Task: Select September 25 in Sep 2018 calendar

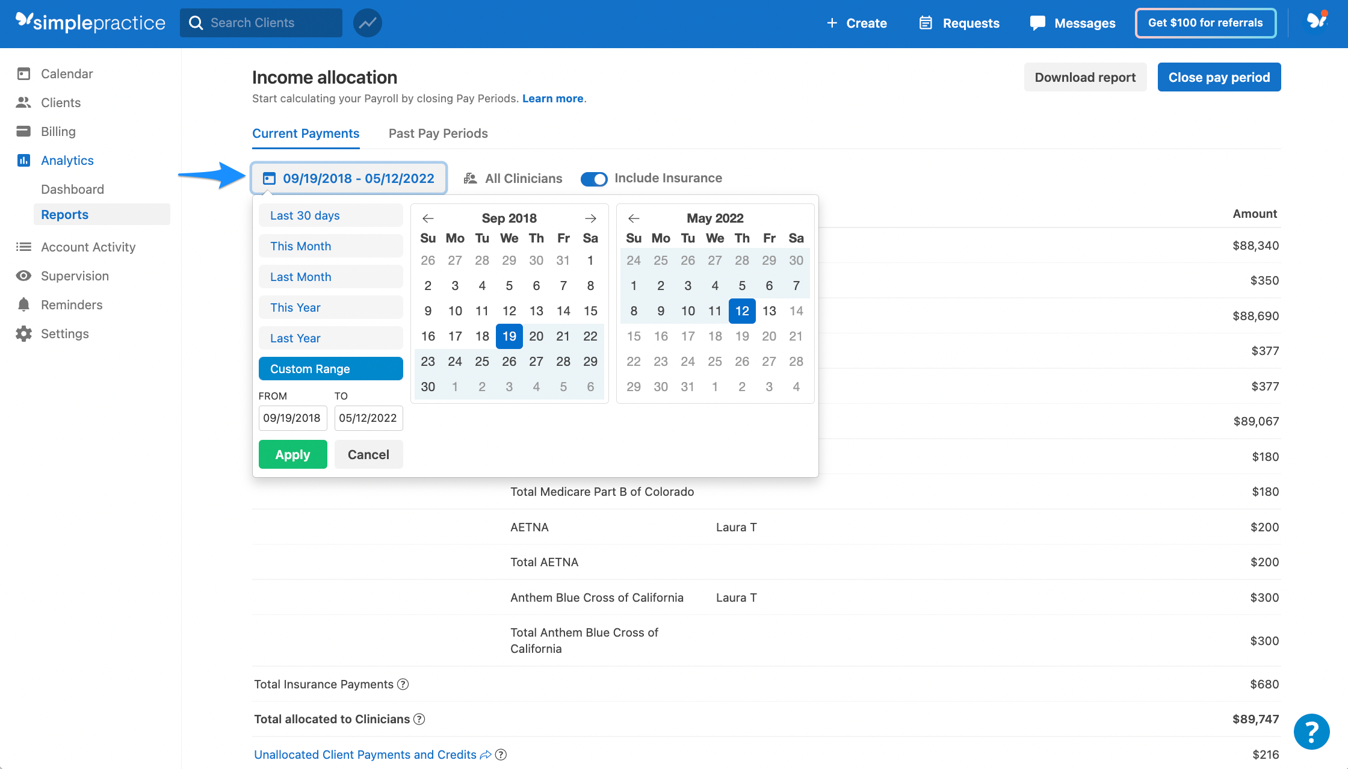Action: pos(482,362)
